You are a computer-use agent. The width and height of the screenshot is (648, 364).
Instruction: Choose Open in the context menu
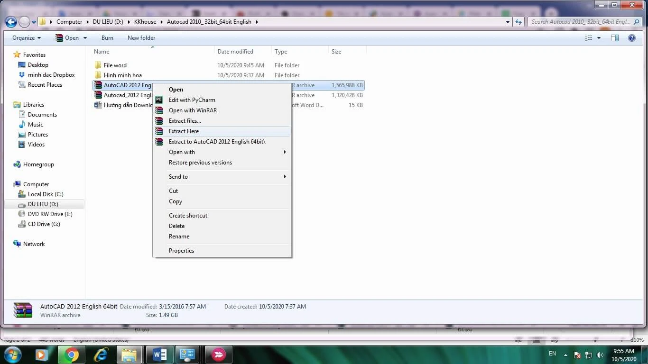coord(222,90)
